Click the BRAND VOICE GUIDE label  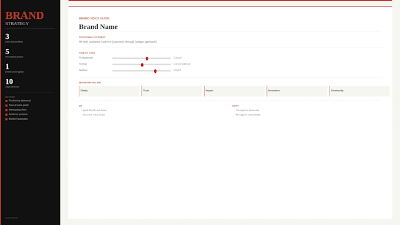[x=94, y=18]
